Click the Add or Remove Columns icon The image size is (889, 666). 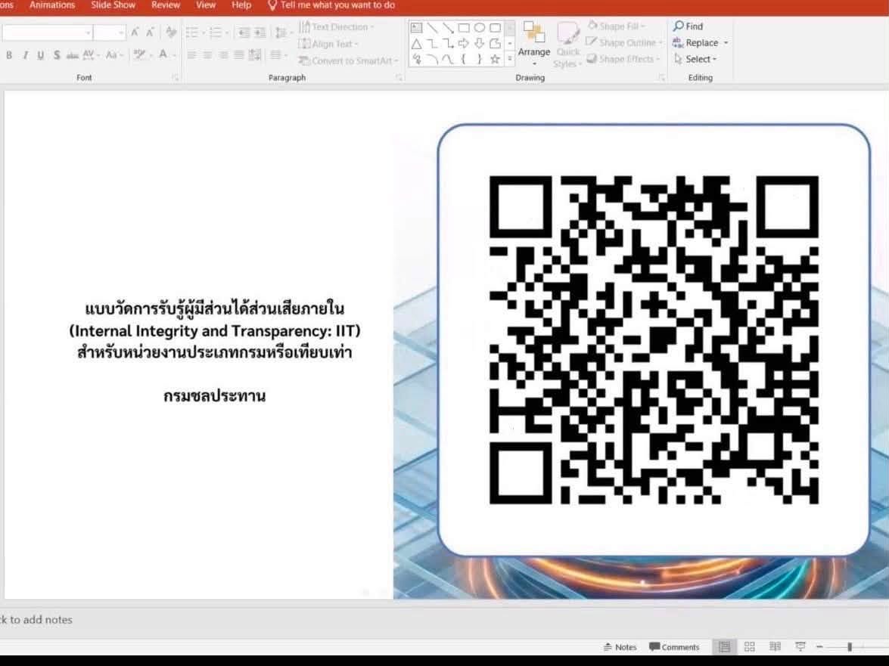(278, 55)
